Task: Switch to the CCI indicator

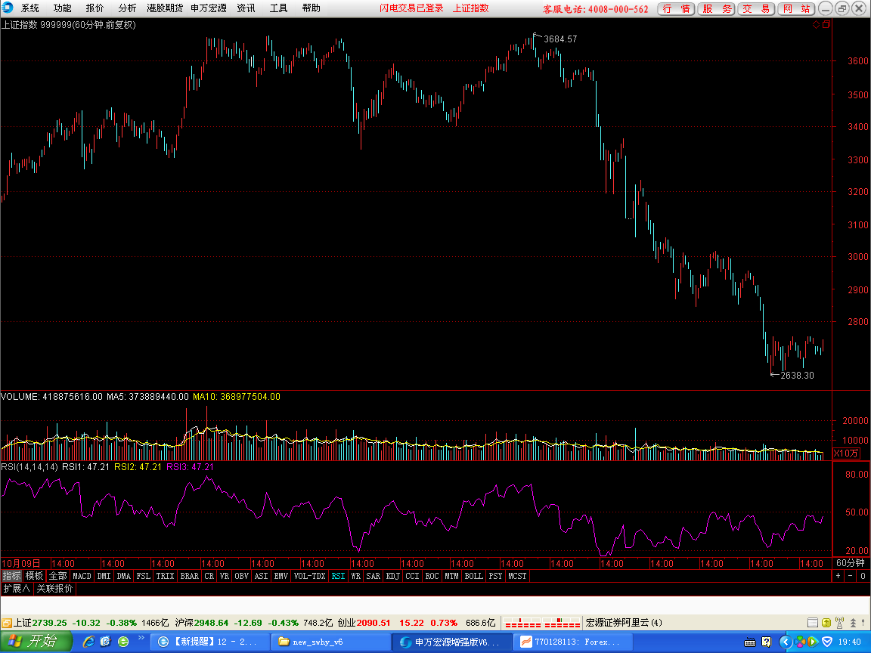Action: (x=412, y=576)
